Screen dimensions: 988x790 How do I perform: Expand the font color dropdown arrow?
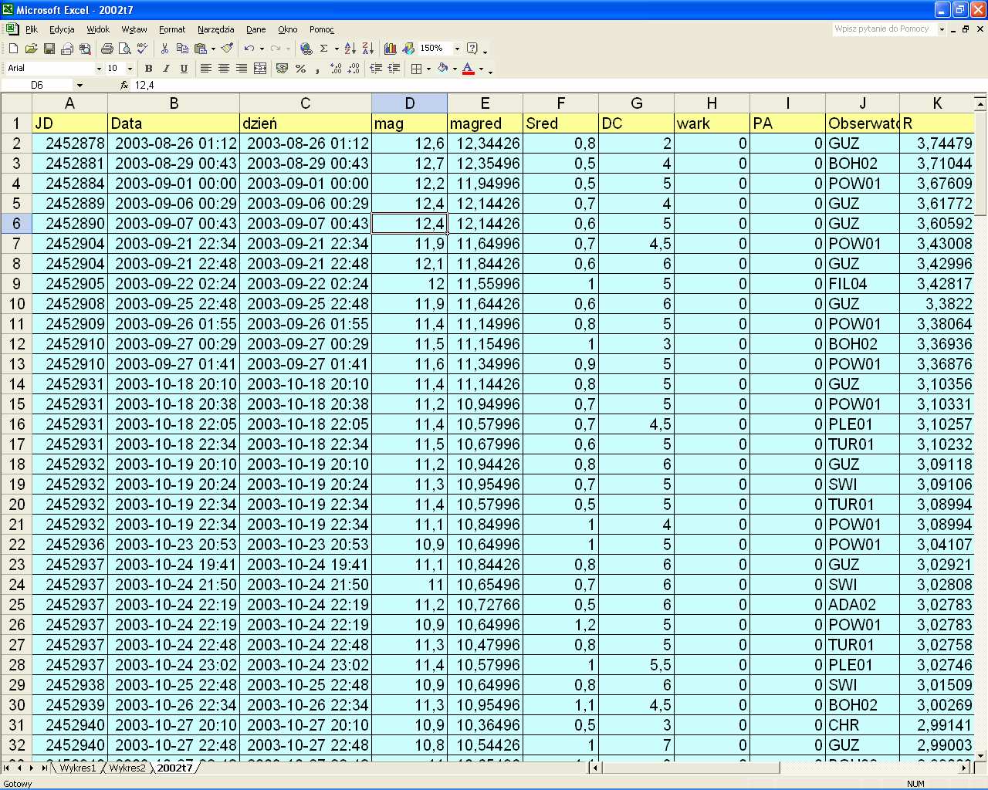pos(481,69)
